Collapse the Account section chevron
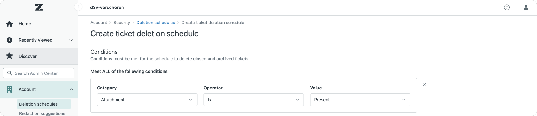This screenshot has height=116, width=537. [x=71, y=89]
